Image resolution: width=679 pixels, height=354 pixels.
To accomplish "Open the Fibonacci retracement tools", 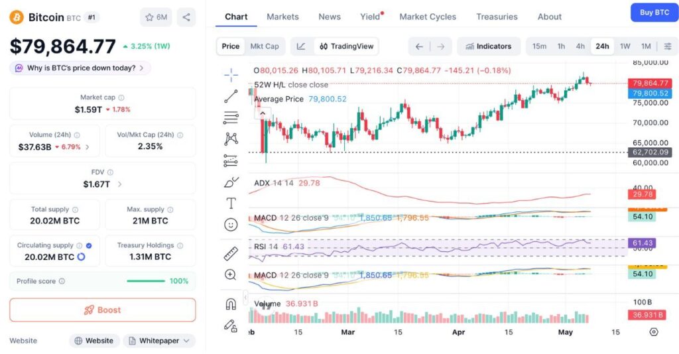I will click(231, 118).
